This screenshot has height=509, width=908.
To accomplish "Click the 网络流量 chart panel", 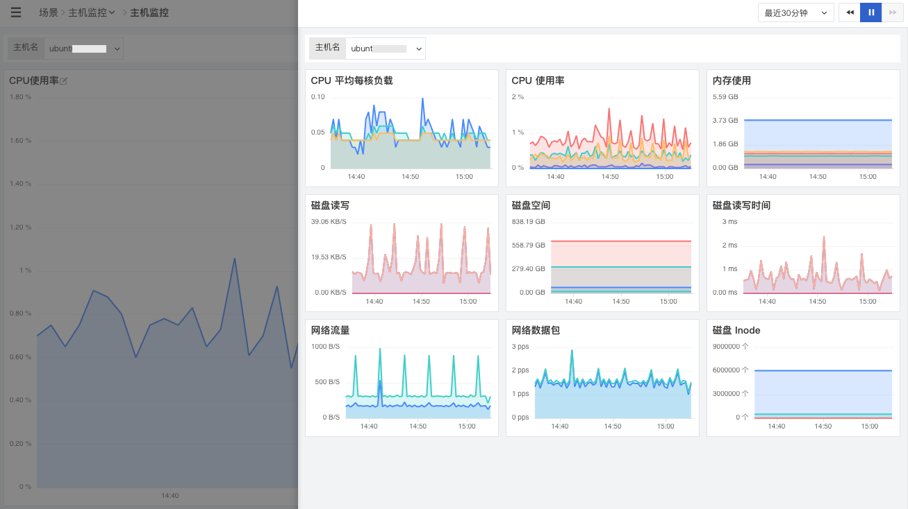I will [402, 378].
